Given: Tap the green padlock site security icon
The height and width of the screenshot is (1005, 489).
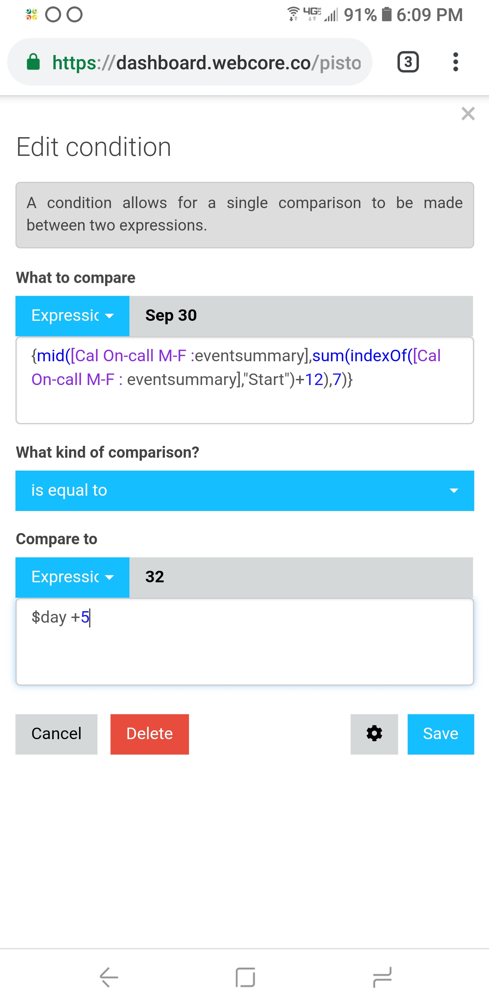Looking at the screenshot, I should 33,62.
